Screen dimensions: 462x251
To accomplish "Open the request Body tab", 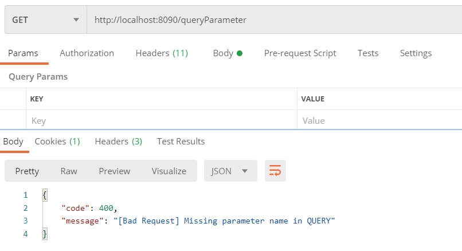I will pyautogui.click(x=228, y=53).
